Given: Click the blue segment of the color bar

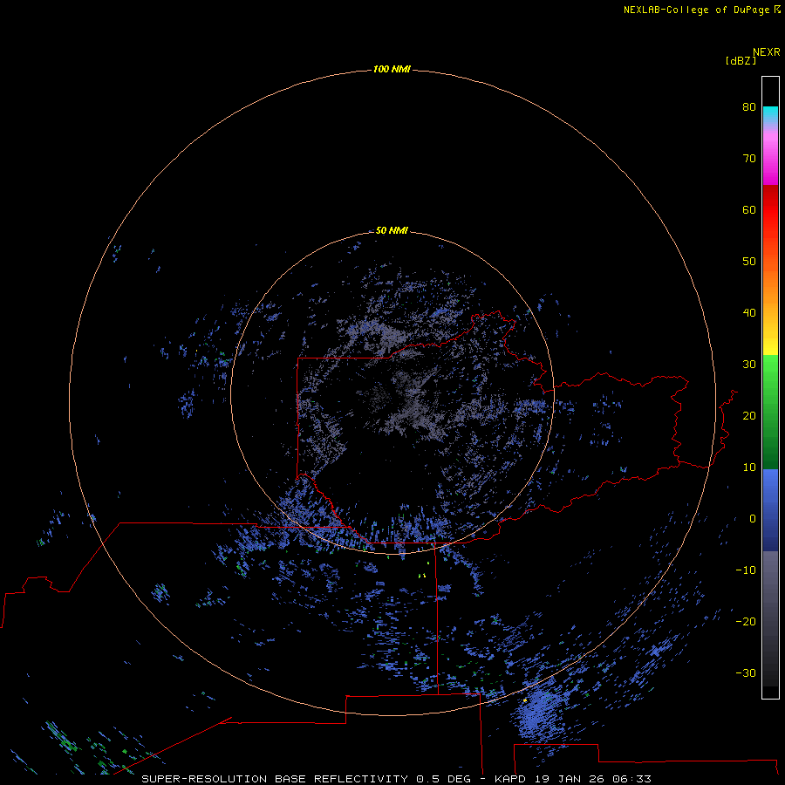Looking at the screenshot, I should pos(770,510).
